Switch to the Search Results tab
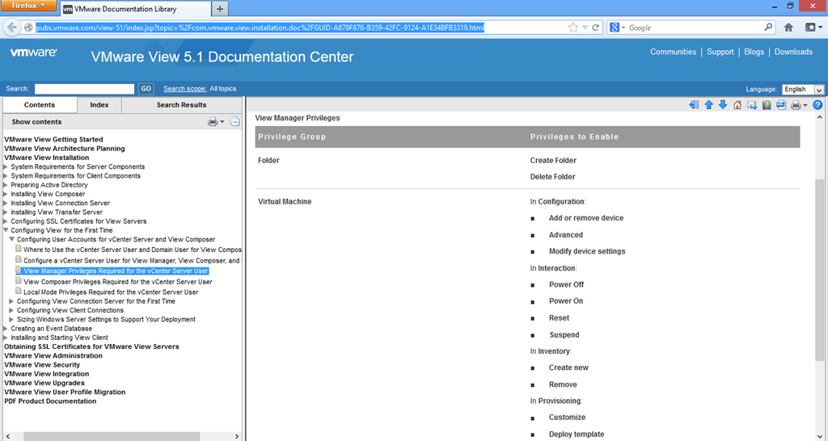The image size is (828, 441). click(182, 105)
